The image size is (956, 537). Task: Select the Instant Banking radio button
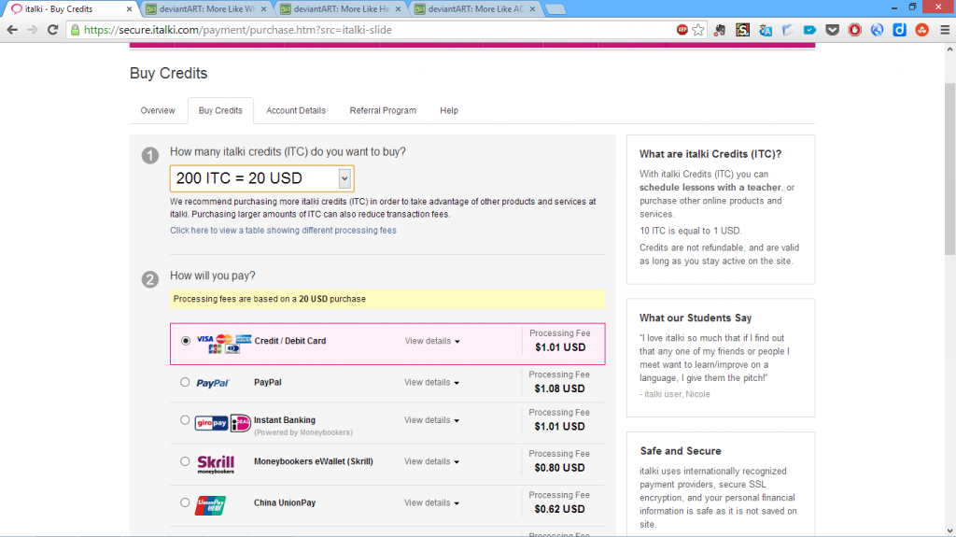point(185,420)
